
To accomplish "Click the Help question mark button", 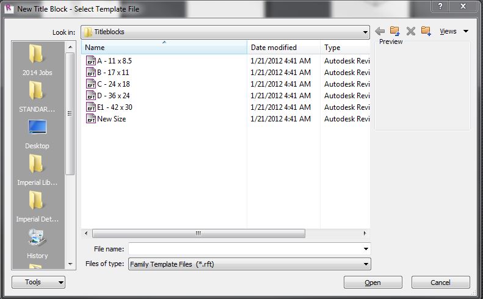I will coord(440,6).
